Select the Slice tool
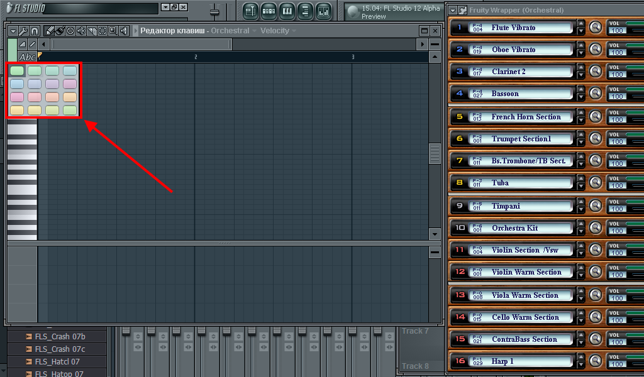The height and width of the screenshot is (377, 644). coord(92,31)
